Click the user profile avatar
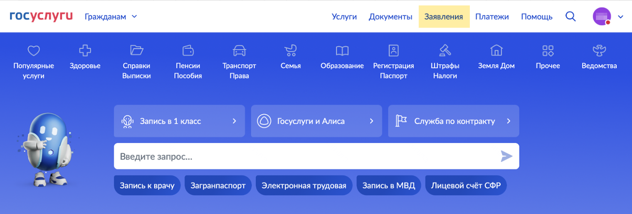This screenshot has width=632, height=214. tap(602, 17)
